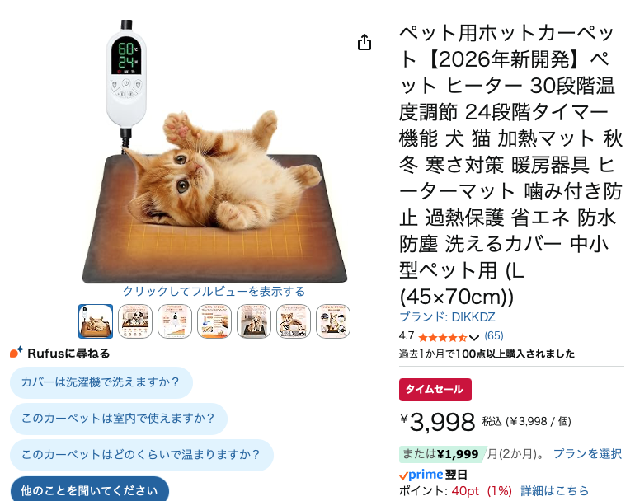Expand the rating breakdown chevron
The image size is (635, 501).
474,337
